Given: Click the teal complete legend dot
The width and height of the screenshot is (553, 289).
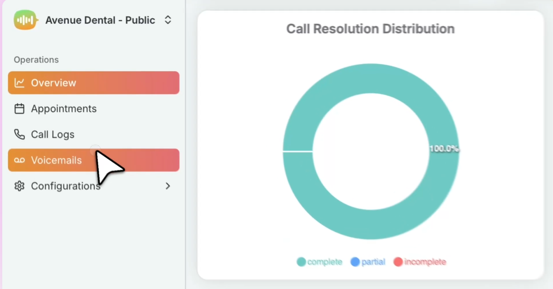Looking at the screenshot, I should (x=301, y=262).
